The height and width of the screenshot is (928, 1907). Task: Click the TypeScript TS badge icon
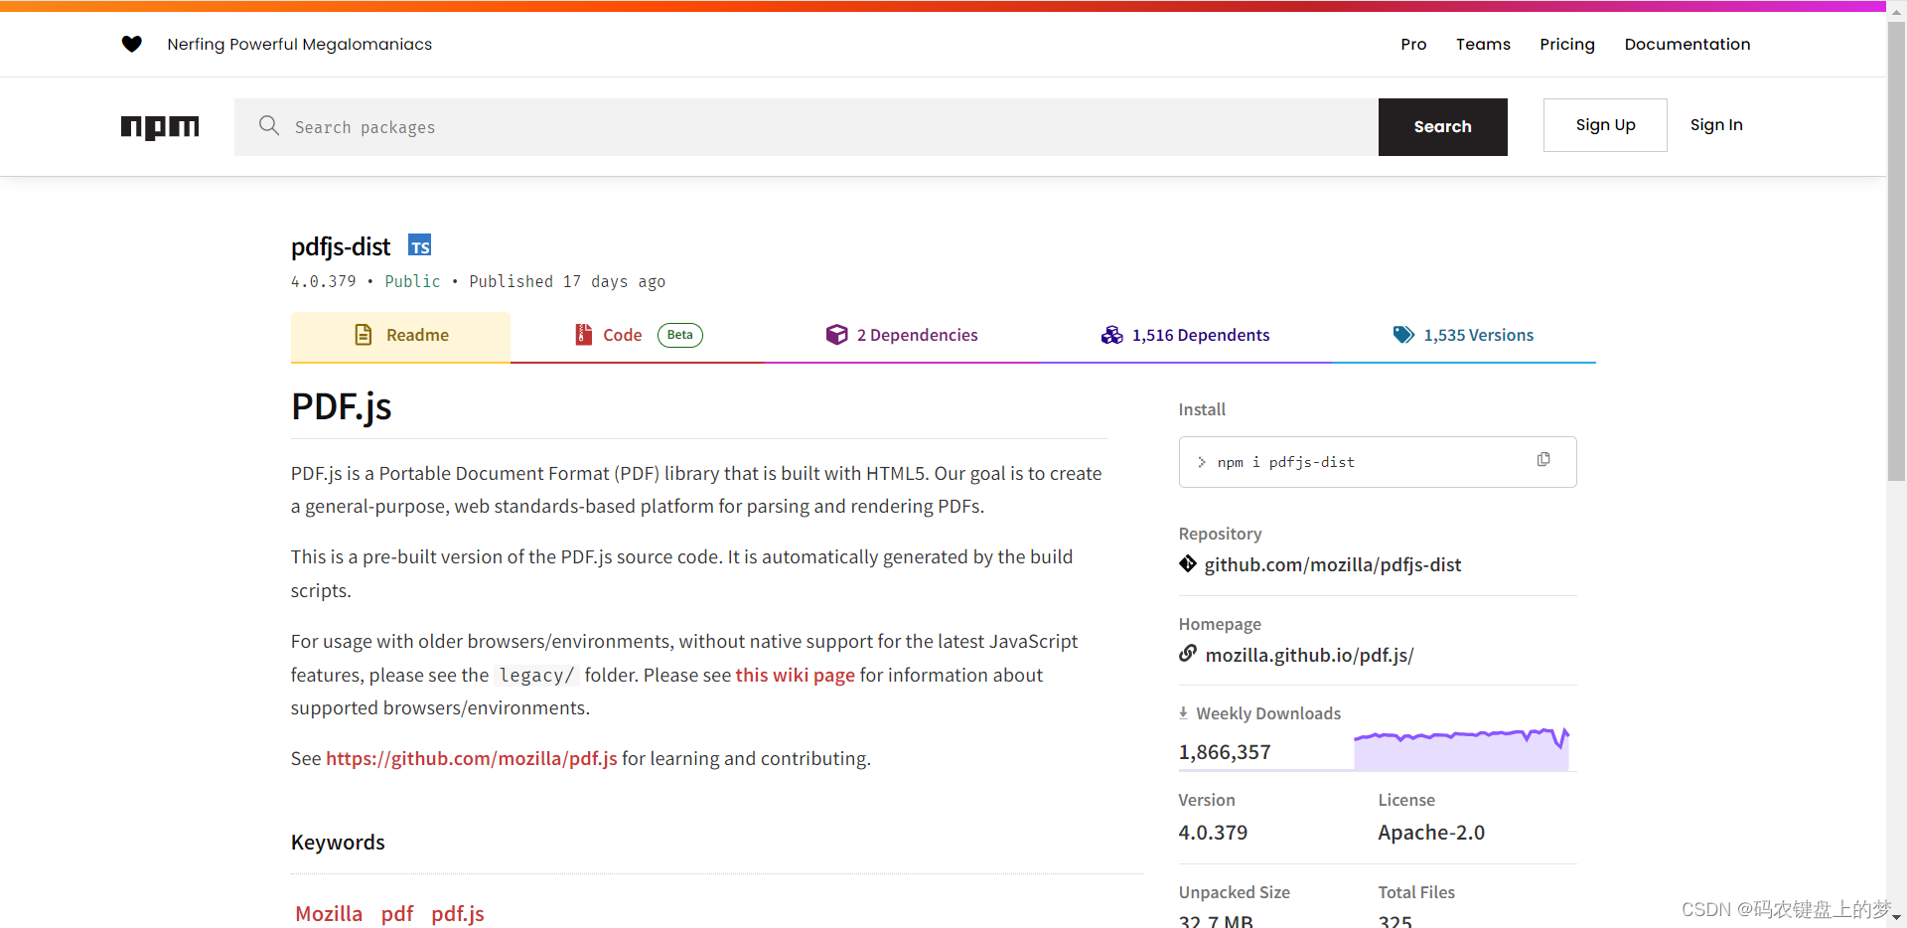click(x=420, y=245)
